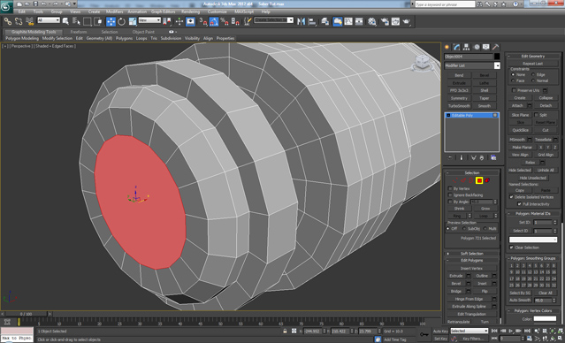Screen dimensions: 565x343
Task: Select Element sub-object level icon
Action: click(487, 180)
